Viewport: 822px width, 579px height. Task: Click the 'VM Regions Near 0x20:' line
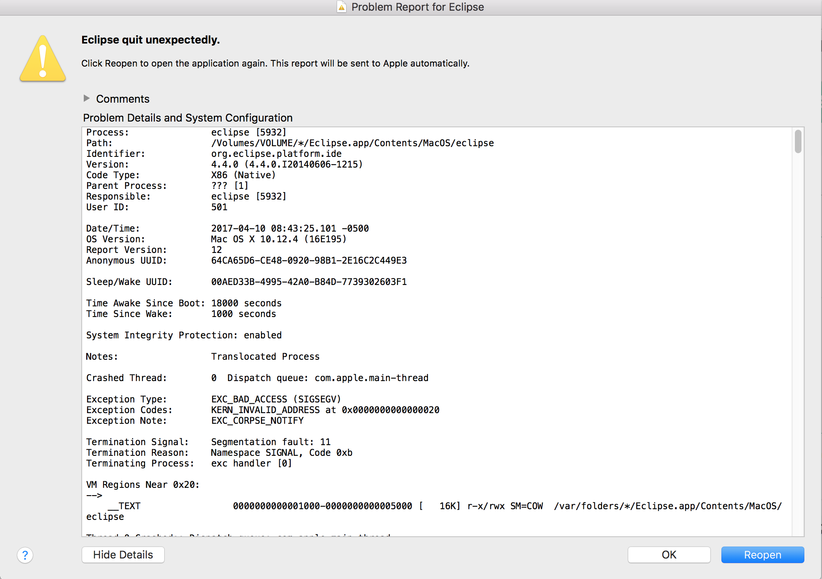143,485
